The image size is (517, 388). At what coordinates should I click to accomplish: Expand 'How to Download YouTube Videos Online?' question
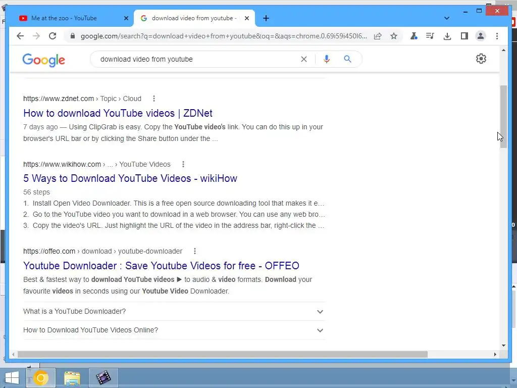[174, 330]
